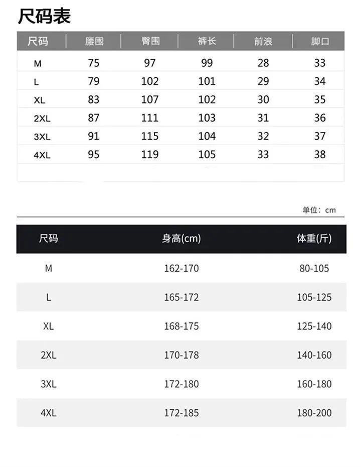Select the 3XL label in the measurements table
Image resolution: width=361 pixels, height=467 pixels.
[42, 137]
